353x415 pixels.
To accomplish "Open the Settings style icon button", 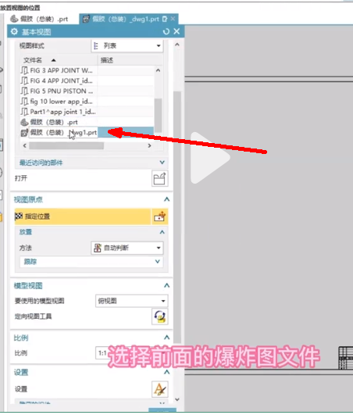I will pyautogui.click(x=160, y=389).
